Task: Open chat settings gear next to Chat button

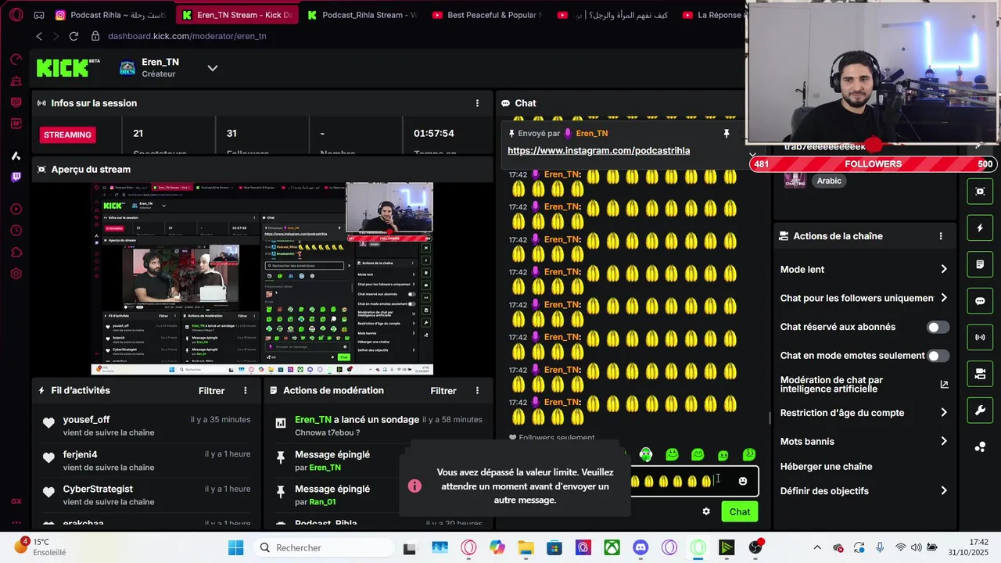Action: coord(706,511)
